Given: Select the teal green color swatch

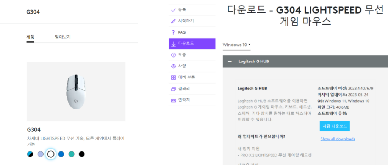Looking at the screenshot, I should (x=71, y=154).
